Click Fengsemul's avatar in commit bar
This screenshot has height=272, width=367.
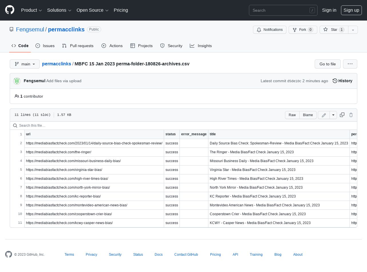[x=17, y=81]
